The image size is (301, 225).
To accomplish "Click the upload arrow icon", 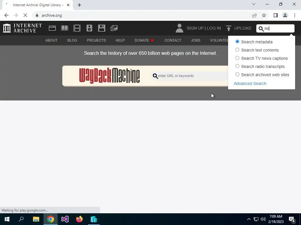I will (x=228, y=28).
